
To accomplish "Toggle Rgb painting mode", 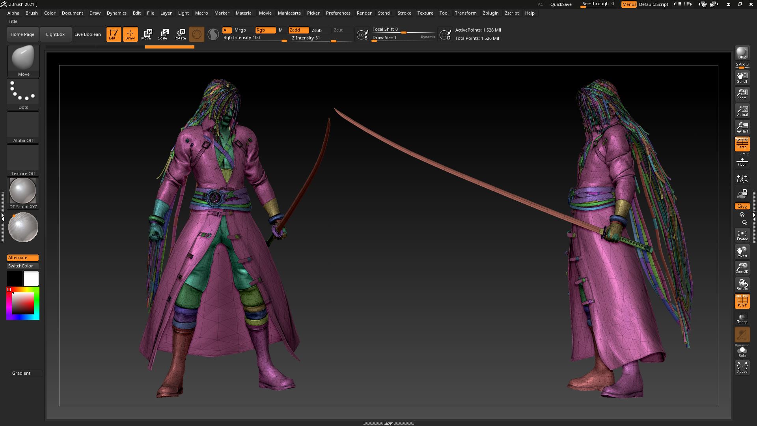I will coord(265,30).
